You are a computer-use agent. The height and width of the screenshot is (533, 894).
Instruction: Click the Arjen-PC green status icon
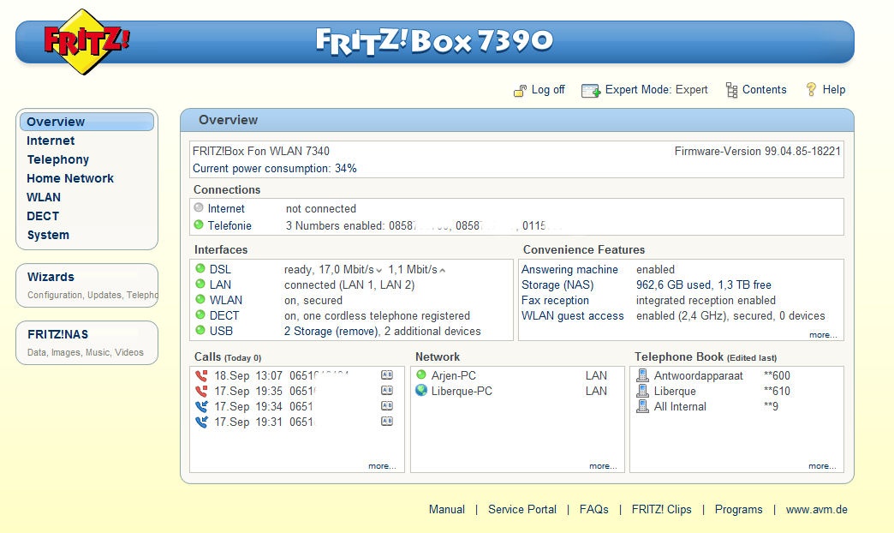(x=421, y=375)
